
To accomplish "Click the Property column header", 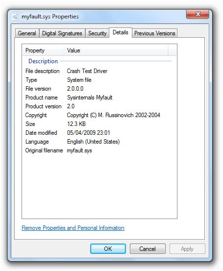I will coord(43,50).
